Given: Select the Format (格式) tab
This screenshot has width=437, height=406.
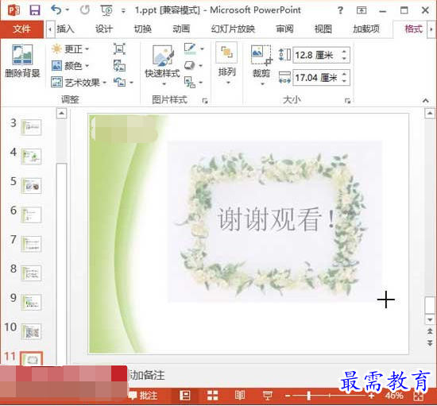Looking at the screenshot, I should tap(413, 29).
